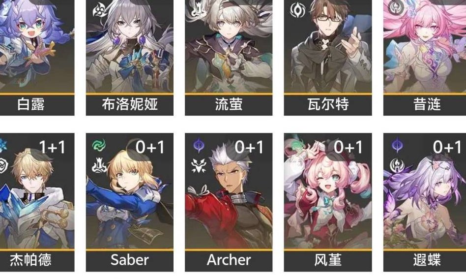Click the path icon on Bronya's card
466x279 pixels.
pyautogui.click(x=99, y=10)
